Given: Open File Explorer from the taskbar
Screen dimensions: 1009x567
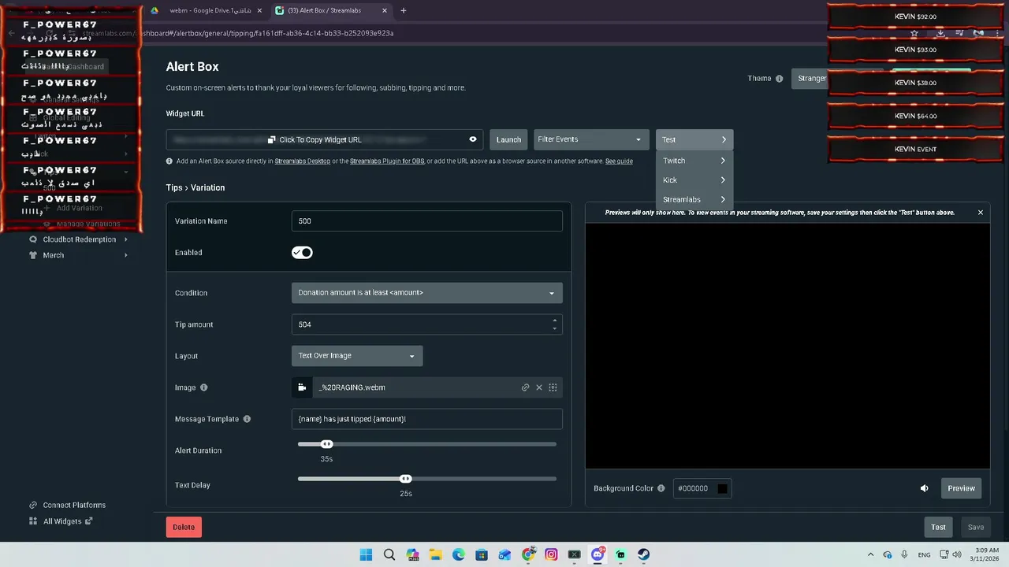Looking at the screenshot, I should (436, 555).
